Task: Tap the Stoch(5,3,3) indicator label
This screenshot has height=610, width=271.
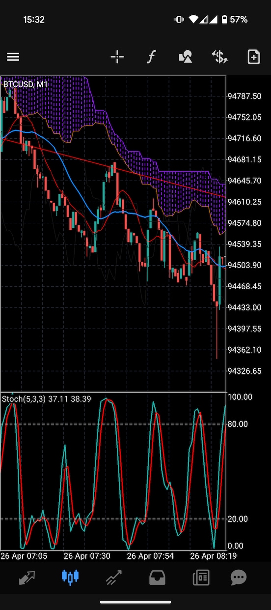Action: (24, 399)
